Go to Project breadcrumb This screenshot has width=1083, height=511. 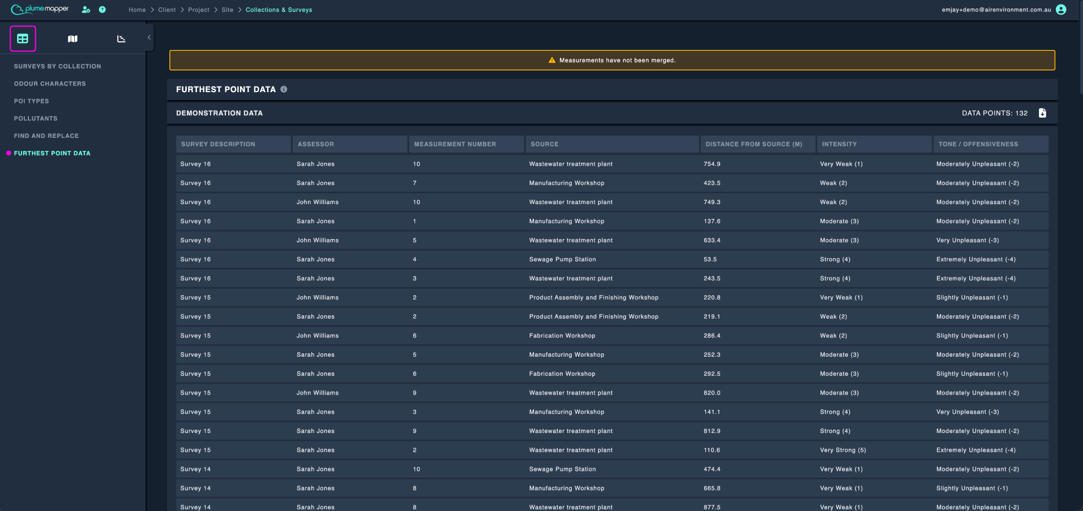click(x=199, y=10)
